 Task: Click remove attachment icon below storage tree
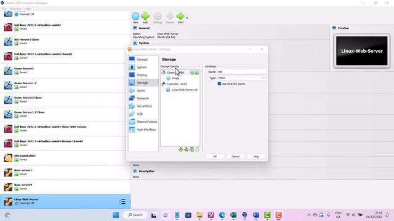pyautogui.click(x=197, y=150)
